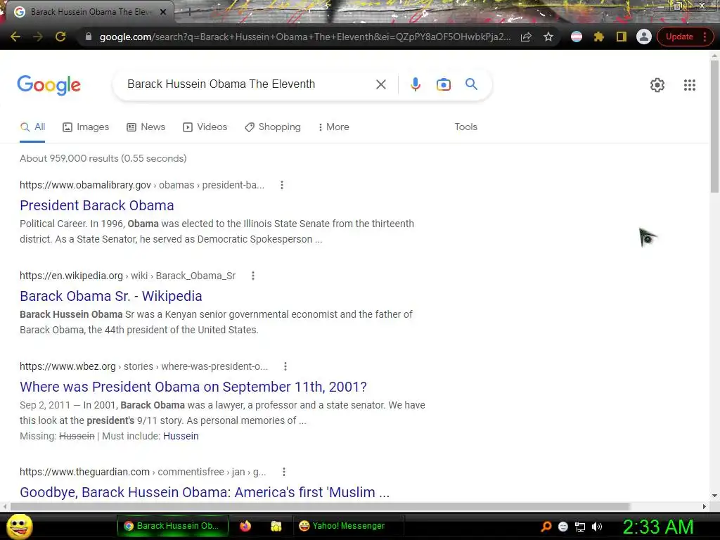The height and width of the screenshot is (540, 720).
Task: Click the Must include Hussein link
Action: tap(181, 436)
